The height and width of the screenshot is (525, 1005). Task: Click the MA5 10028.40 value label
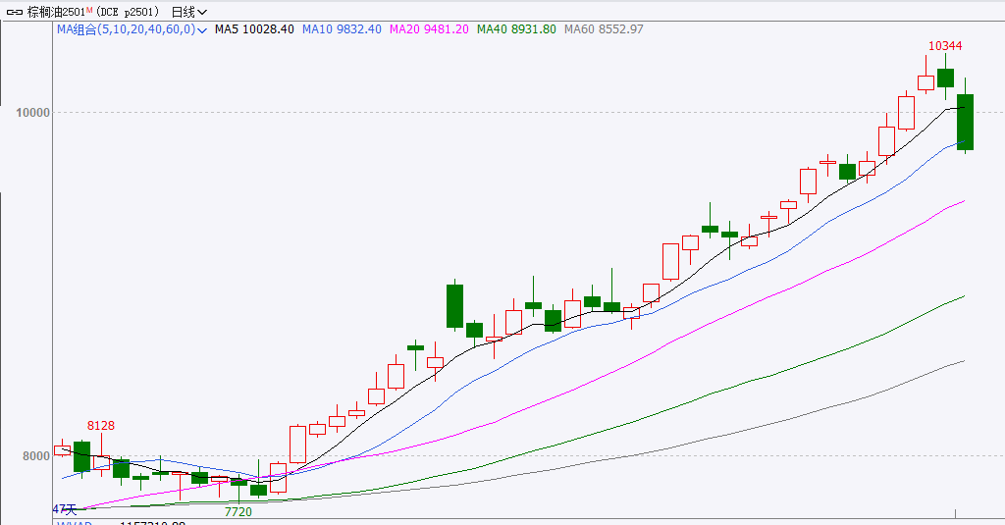(253, 29)
